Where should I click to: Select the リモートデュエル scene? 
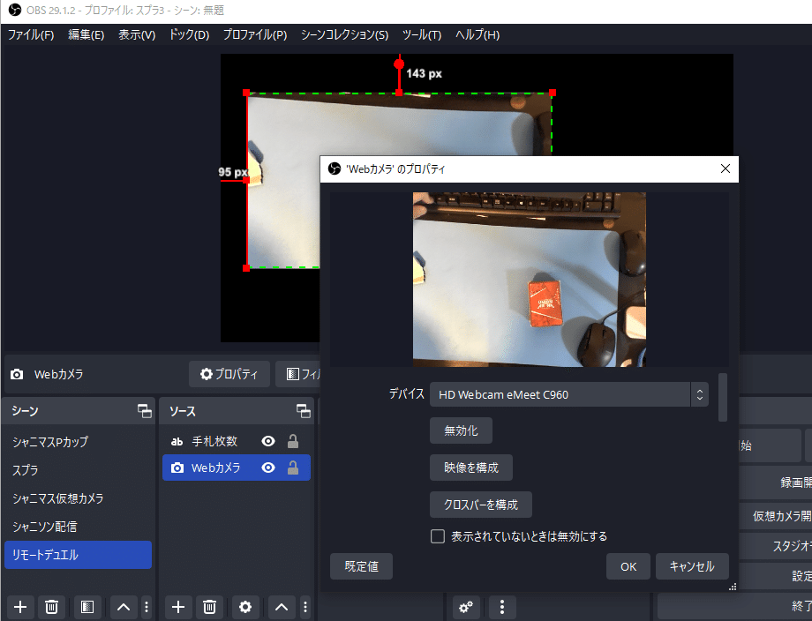(x=79, y=555)
